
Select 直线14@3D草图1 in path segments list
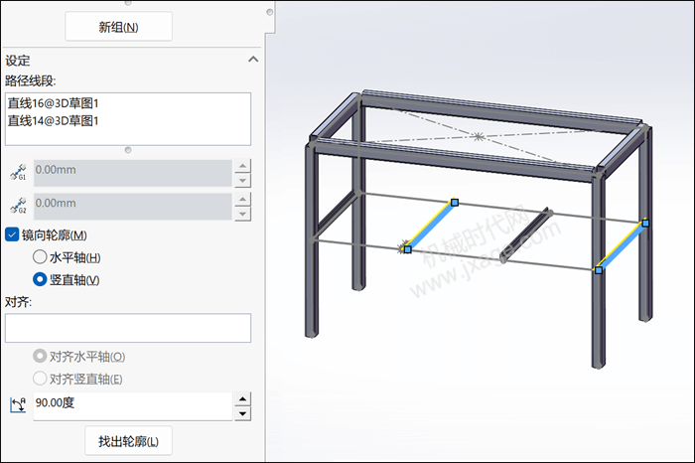[x=53, y=120]
